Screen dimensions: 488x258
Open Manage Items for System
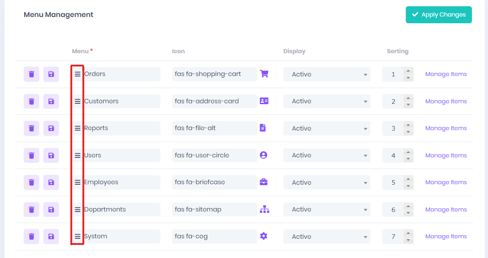click(446, 237)
